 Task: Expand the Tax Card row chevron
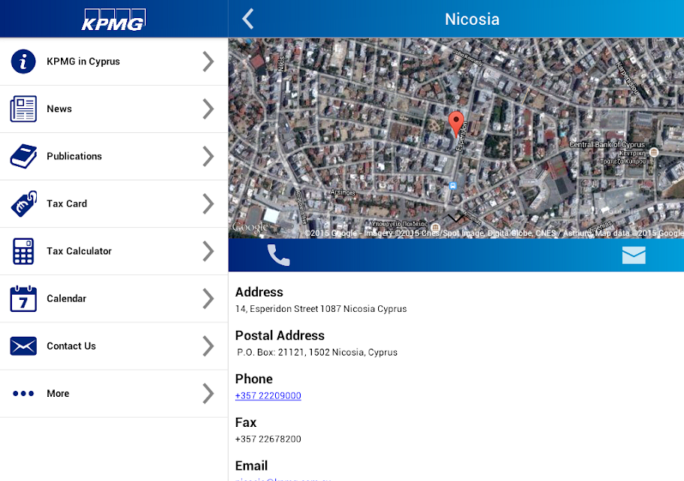(208, 204)
